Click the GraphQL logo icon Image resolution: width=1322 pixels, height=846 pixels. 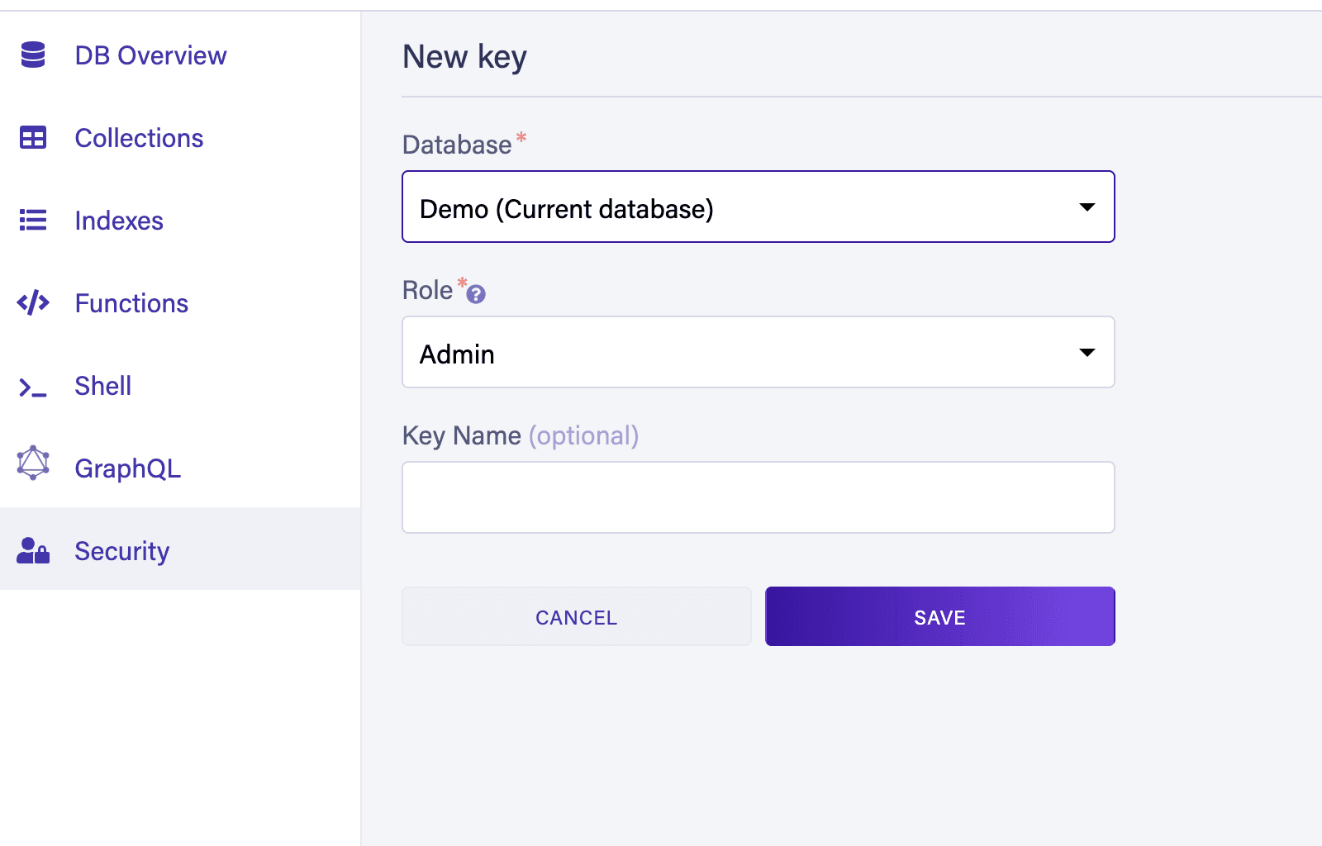tap(33, 463)
